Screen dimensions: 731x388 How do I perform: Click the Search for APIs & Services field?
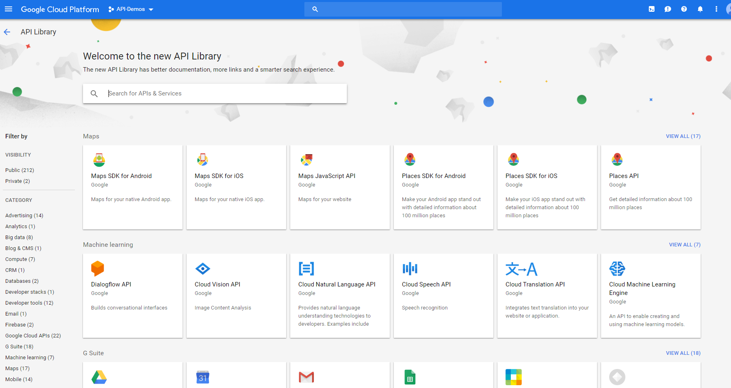[215, 93]
